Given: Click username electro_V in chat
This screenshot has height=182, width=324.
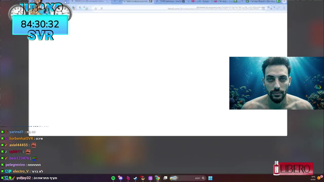Looking at the screenshot, I should click(x=21, y=171).
